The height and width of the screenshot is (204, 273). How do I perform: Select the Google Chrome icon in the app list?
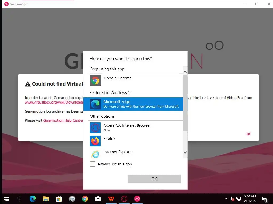(95, 80)
